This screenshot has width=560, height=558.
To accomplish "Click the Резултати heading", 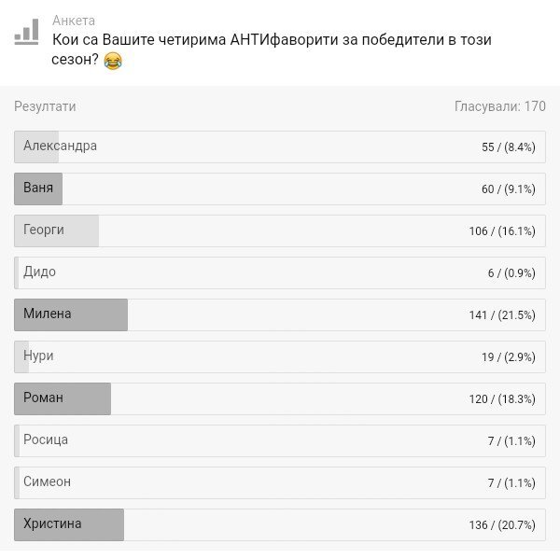I will click(x=45, y=106).
